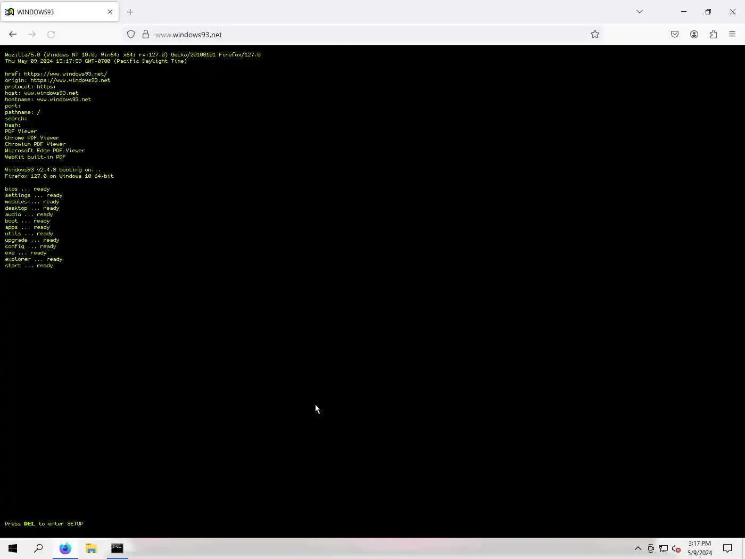Open the Windows Start menu

pos(13,548)
